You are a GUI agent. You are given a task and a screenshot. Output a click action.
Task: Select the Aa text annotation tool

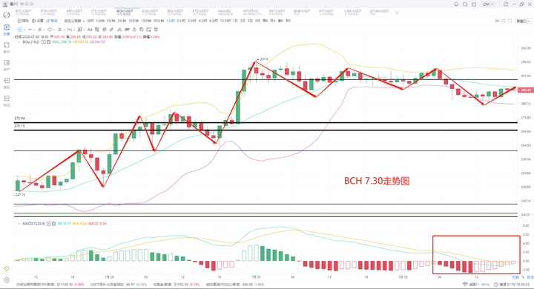pos(90,30)
